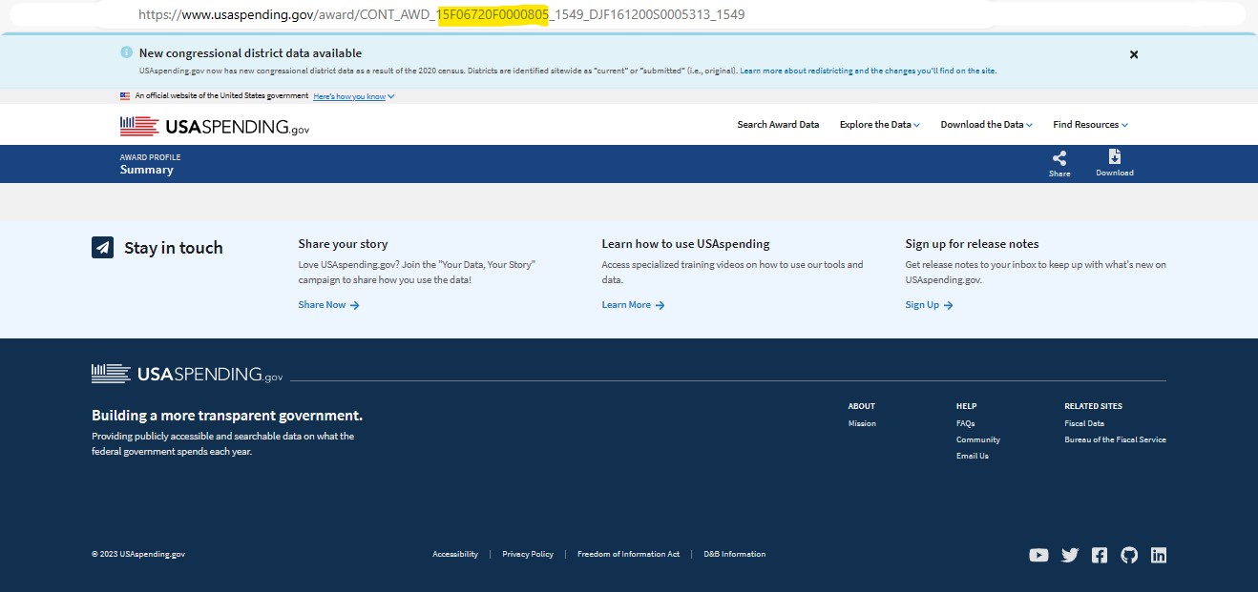1258x592 pixels.
Task: Click the "© 2023 USAspending.gov" copyright text
Action: (138, 554)
